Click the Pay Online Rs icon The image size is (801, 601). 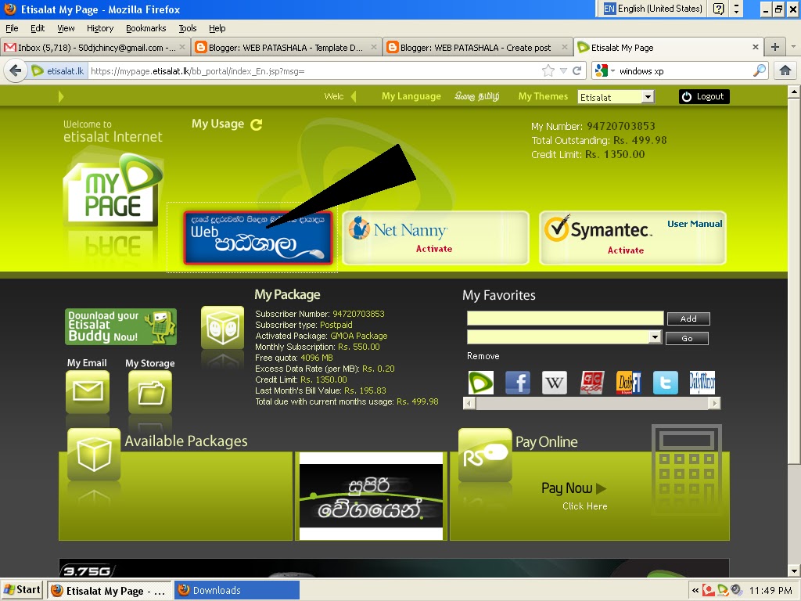click(485, 455)
